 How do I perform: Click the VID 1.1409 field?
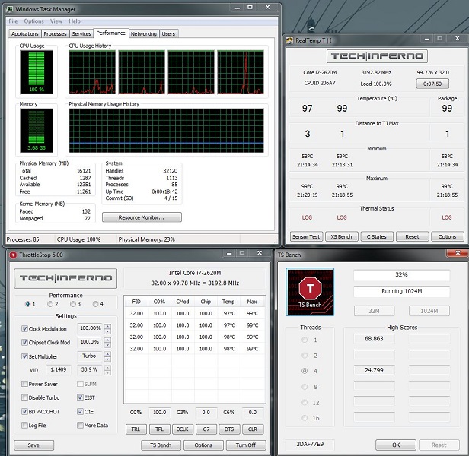(x=59, y=369)
